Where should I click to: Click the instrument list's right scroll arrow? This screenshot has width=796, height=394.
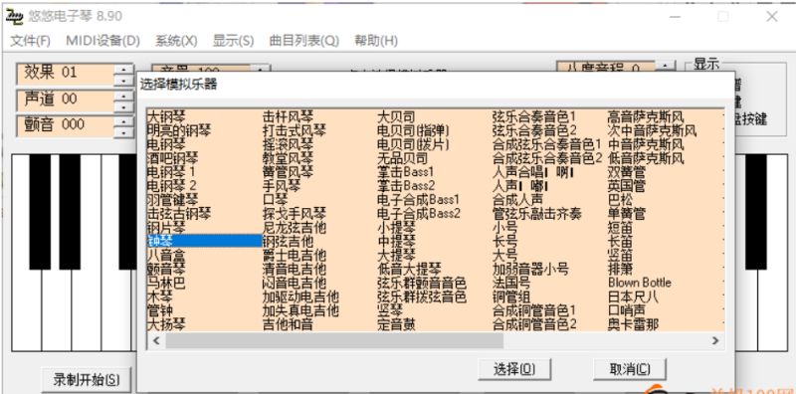[x=715, y=340]
